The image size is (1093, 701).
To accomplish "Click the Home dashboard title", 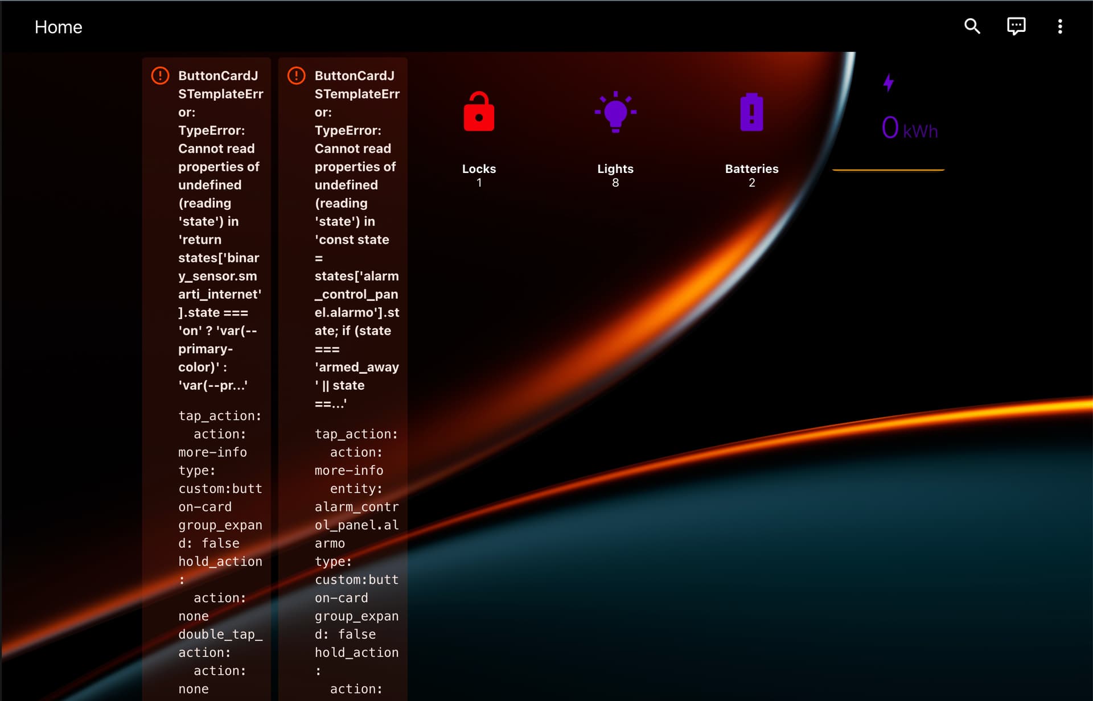I will [x=58, y=27].
